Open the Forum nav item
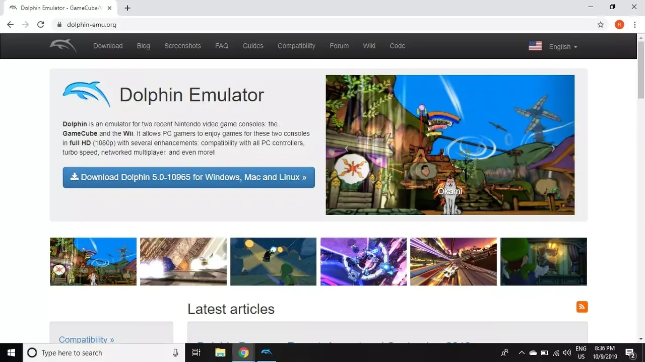Viewport: 645px width, 362px height. [x=339, y=46]
